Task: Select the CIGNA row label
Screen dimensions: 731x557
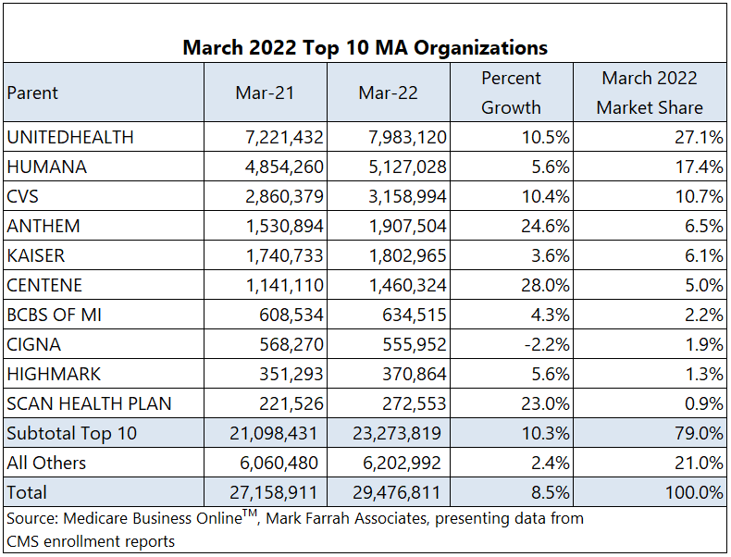Action: point(33,344)
